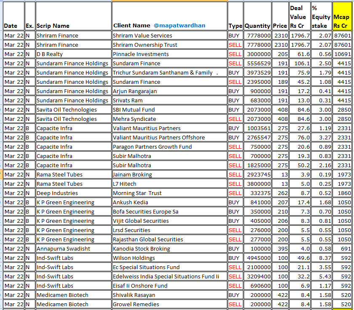The height and width of the screenshot is (310, 354).
Task: Click the 'Quantity' column header
Action: 257,16
